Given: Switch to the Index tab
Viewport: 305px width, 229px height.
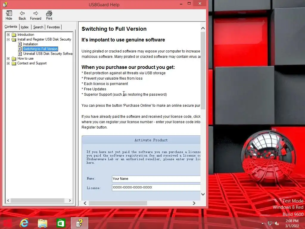Looking at the screenshot, I should (x=25, y=27).
